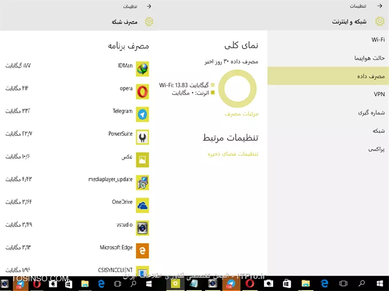Click the CSISYNCCLIENT app name
The image size is (389, 291).
pyautogui.click(x=115, y=270)
